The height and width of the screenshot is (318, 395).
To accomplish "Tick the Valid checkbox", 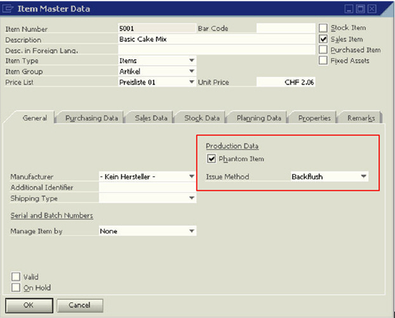I will 16,277.
